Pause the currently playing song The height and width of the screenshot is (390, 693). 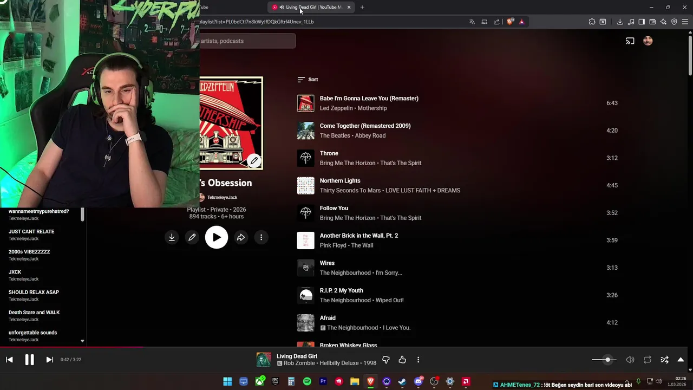(29, 360)
